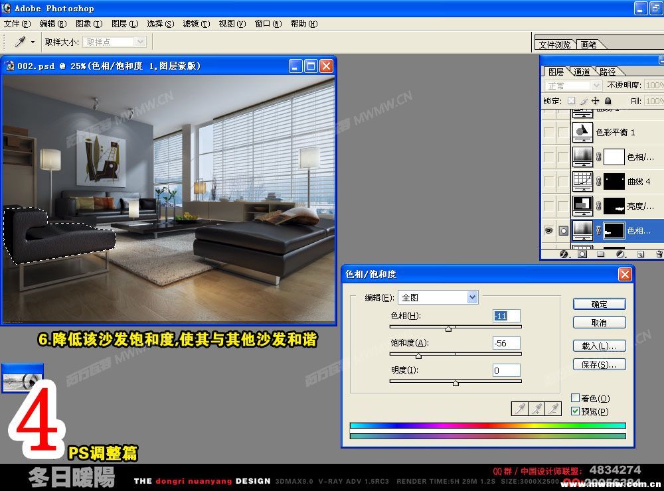664x491 pixels.
Task: Select the Eyedropper tool in options bar
Action: coord(20,42)
